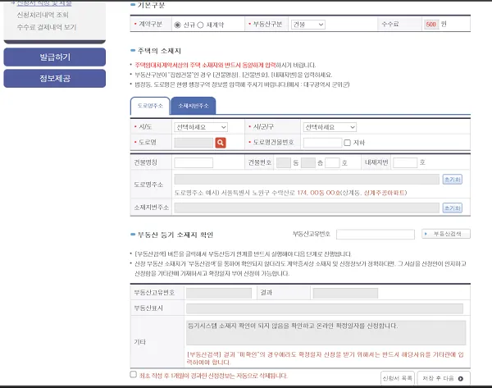Image resolution: width=492 pixels, height=388 pixels.
Task: Open the 시/도 dropdown
Action: click(201, 127)
